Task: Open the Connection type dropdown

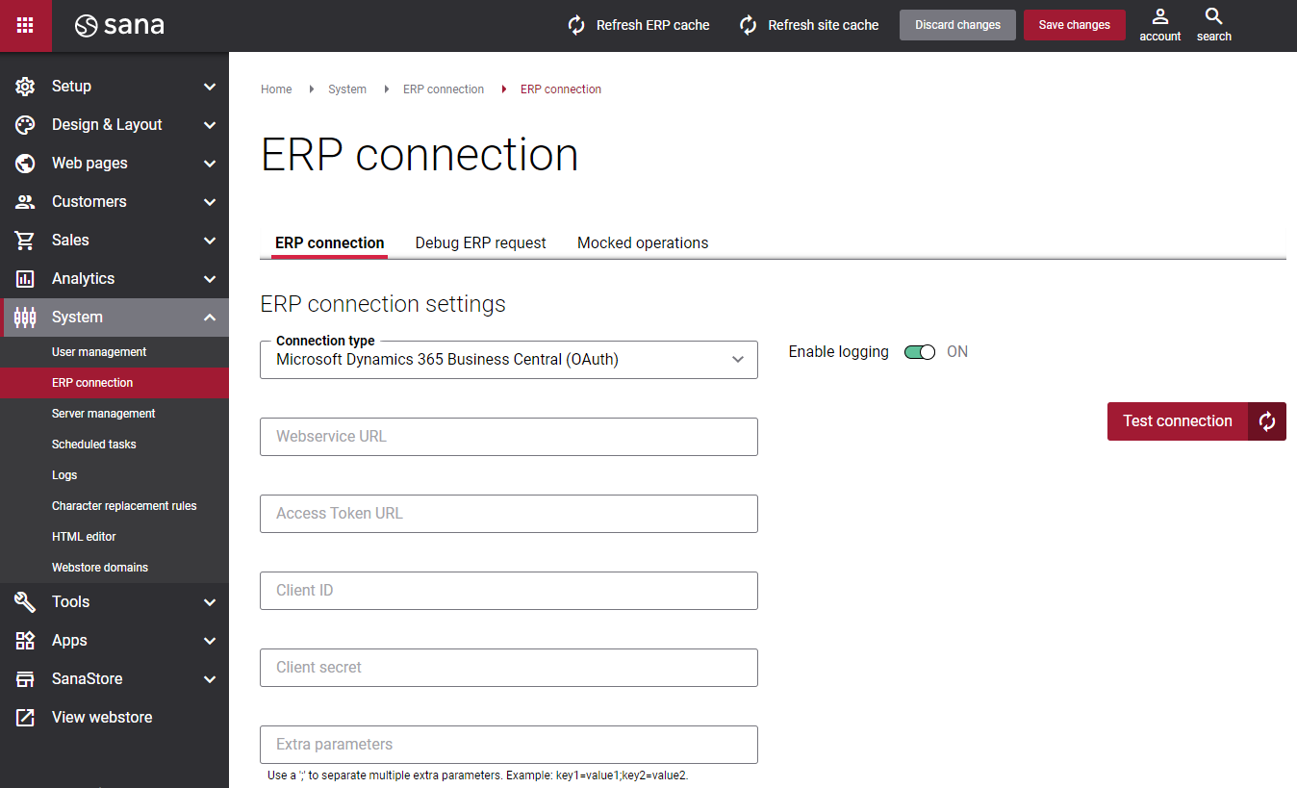Action: [x=509, y=360]
